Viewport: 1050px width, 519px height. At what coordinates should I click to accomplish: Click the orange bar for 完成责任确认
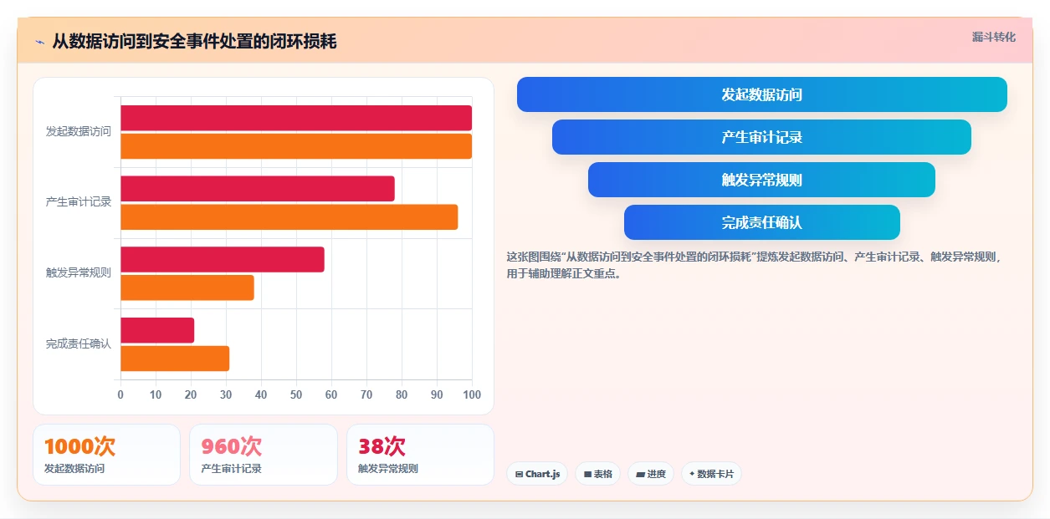[x=175, y=359]
